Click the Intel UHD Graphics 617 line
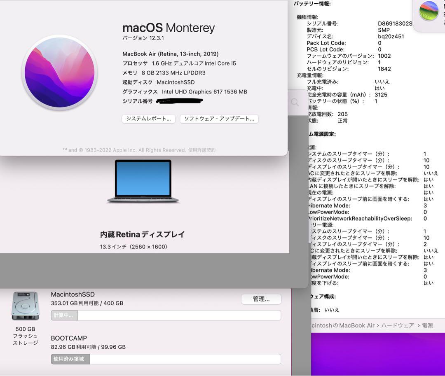Viewport: 445px width, 376px height. click(x=185, y=91)
